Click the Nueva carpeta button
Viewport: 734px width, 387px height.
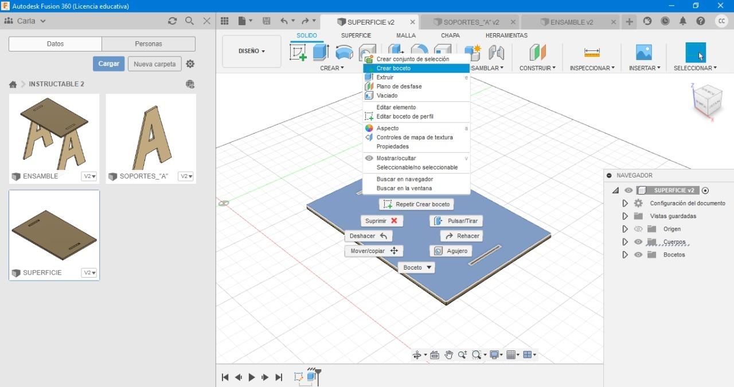click(155, 64)
